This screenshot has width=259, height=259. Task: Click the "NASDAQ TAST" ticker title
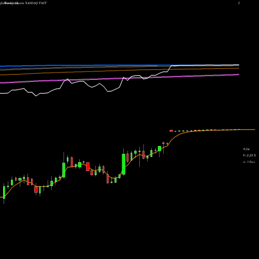click(x=36, y=3)
